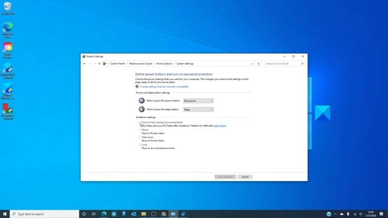This screenshot has width=388, height=218.
Task: Expand chevron after Hardware and Sound breadcrumb
Action: (x=154, y=64)
